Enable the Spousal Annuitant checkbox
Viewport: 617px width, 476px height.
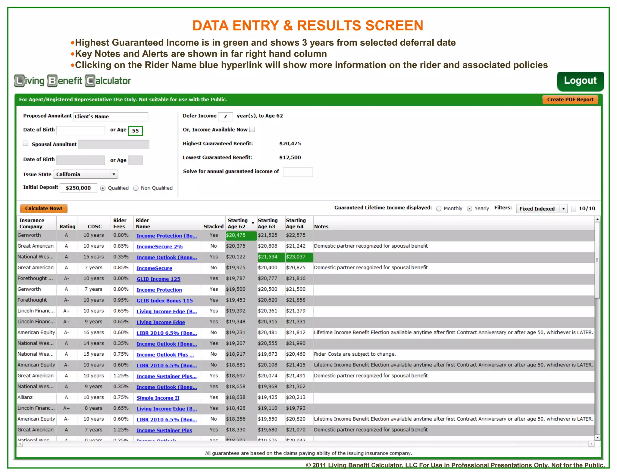pyautogui.click(x=26, y=144)
